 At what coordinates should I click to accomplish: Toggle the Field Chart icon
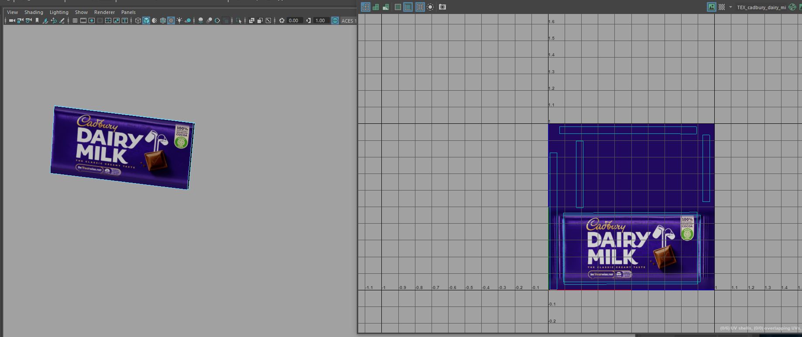click(108, 20)
